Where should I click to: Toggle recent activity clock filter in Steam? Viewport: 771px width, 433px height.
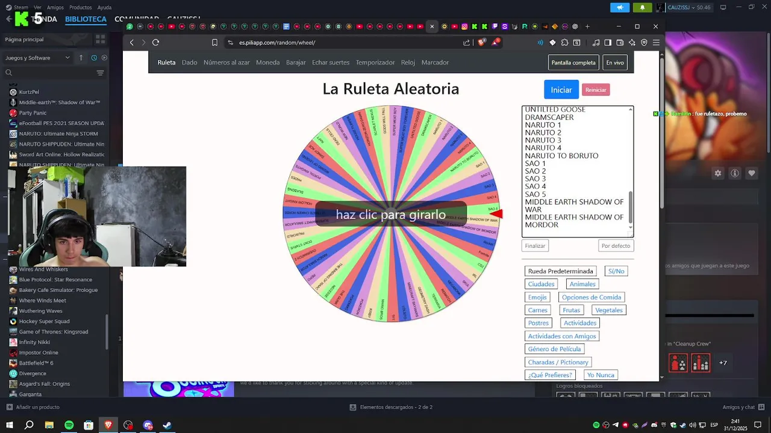tap(94, 58)
